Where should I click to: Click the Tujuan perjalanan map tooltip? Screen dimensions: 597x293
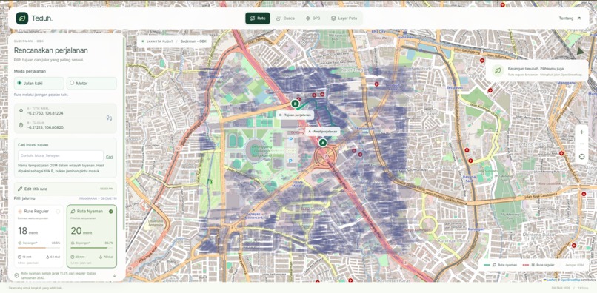[295, 115]
